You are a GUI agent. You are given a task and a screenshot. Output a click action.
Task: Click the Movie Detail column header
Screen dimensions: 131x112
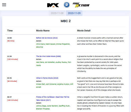tap(84, 30)
